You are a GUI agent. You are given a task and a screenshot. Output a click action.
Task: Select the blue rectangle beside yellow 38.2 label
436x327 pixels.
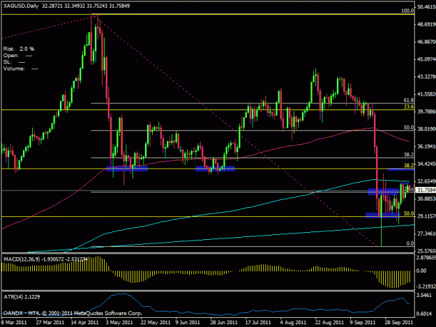pos(400,169)
